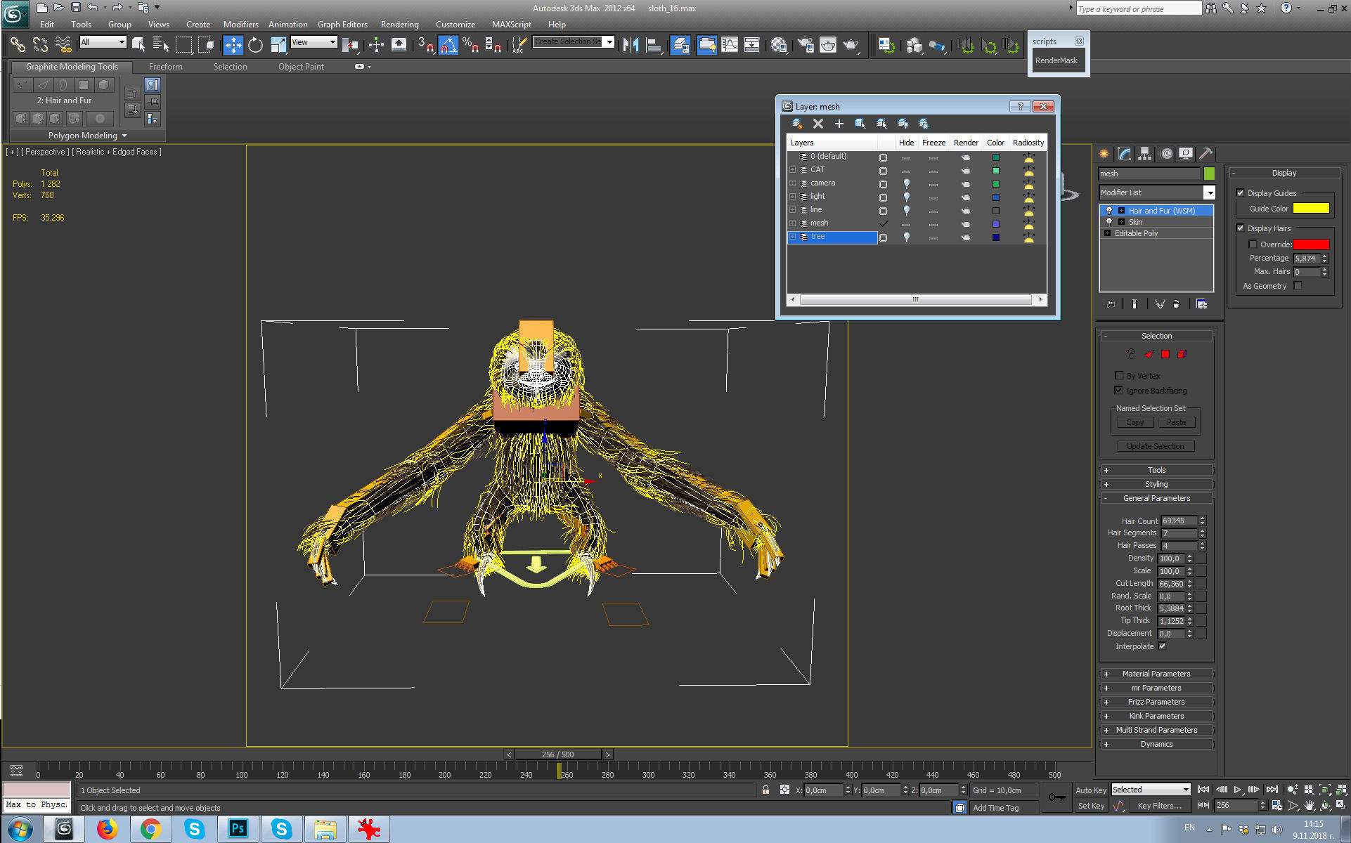Open the Material Editor icon
The height and width of the screenshot is (843, 1351).
coord(778,45)
